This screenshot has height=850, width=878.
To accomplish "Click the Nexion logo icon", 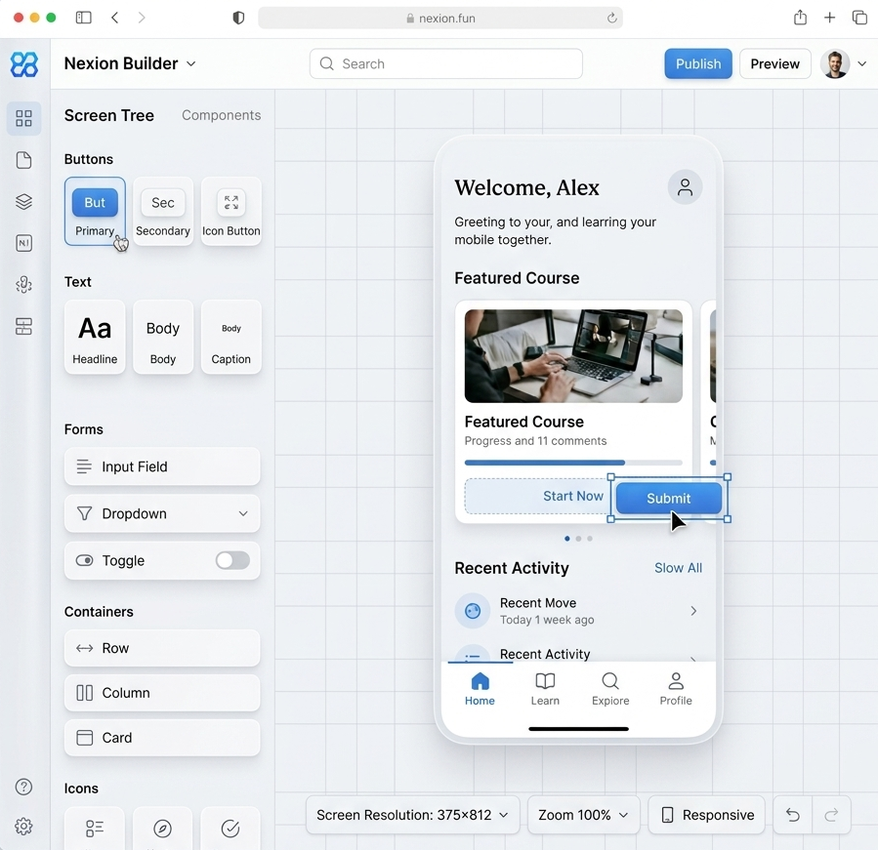I will [24, 63].
